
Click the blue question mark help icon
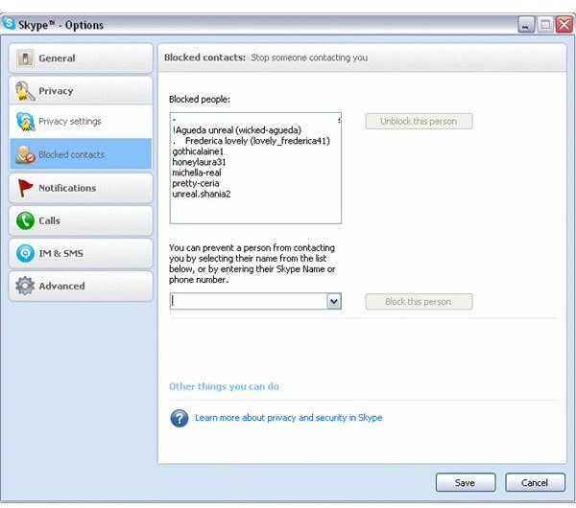180,418
